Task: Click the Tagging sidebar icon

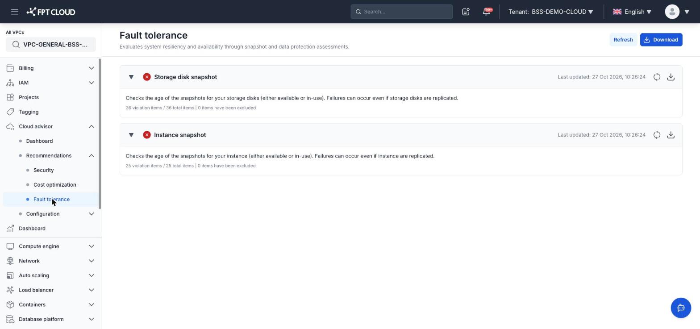Action: [10, 112]
